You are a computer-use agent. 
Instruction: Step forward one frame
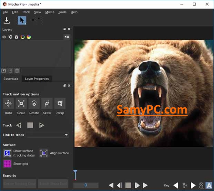point(137,185)
